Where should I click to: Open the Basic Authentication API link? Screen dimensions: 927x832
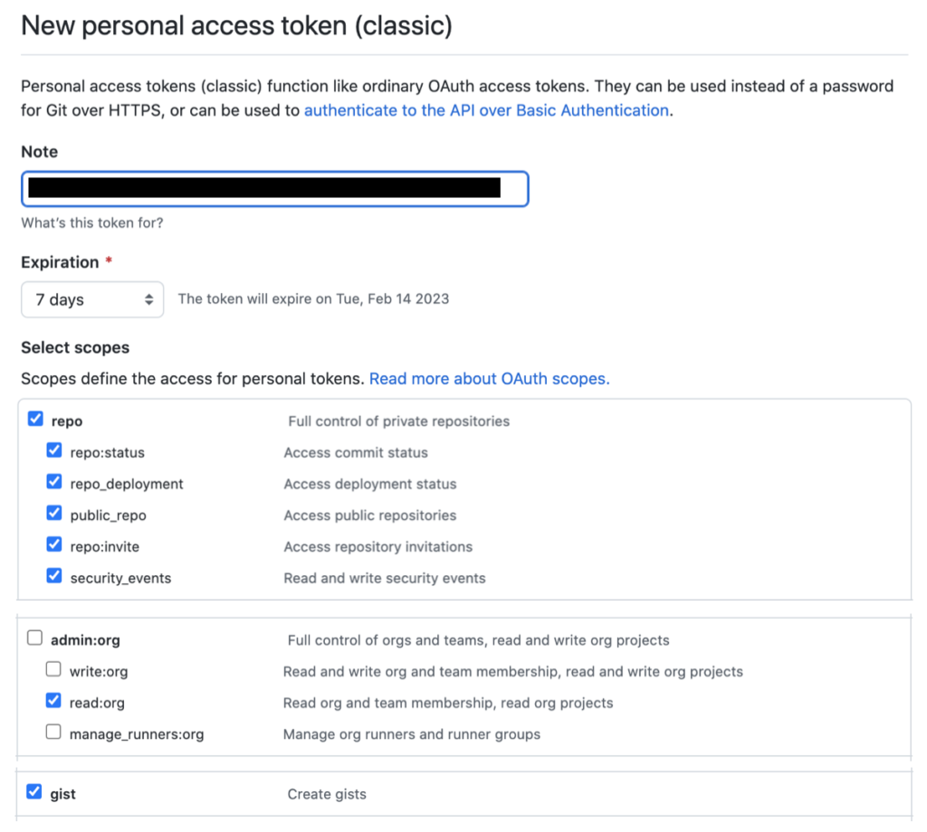(486, 110)
